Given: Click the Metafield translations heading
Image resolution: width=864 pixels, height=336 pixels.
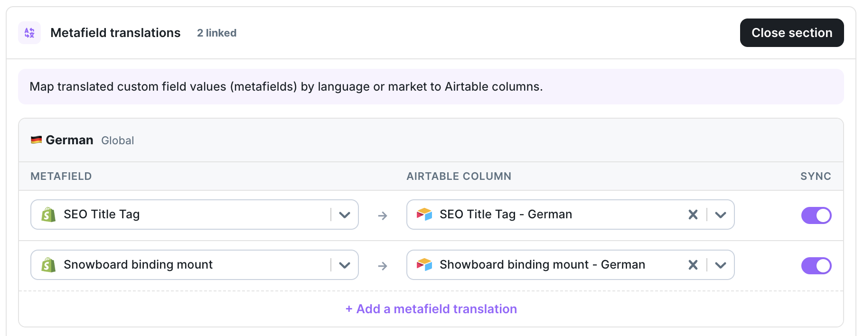Looking at the screenshot, I should [115, 33].
